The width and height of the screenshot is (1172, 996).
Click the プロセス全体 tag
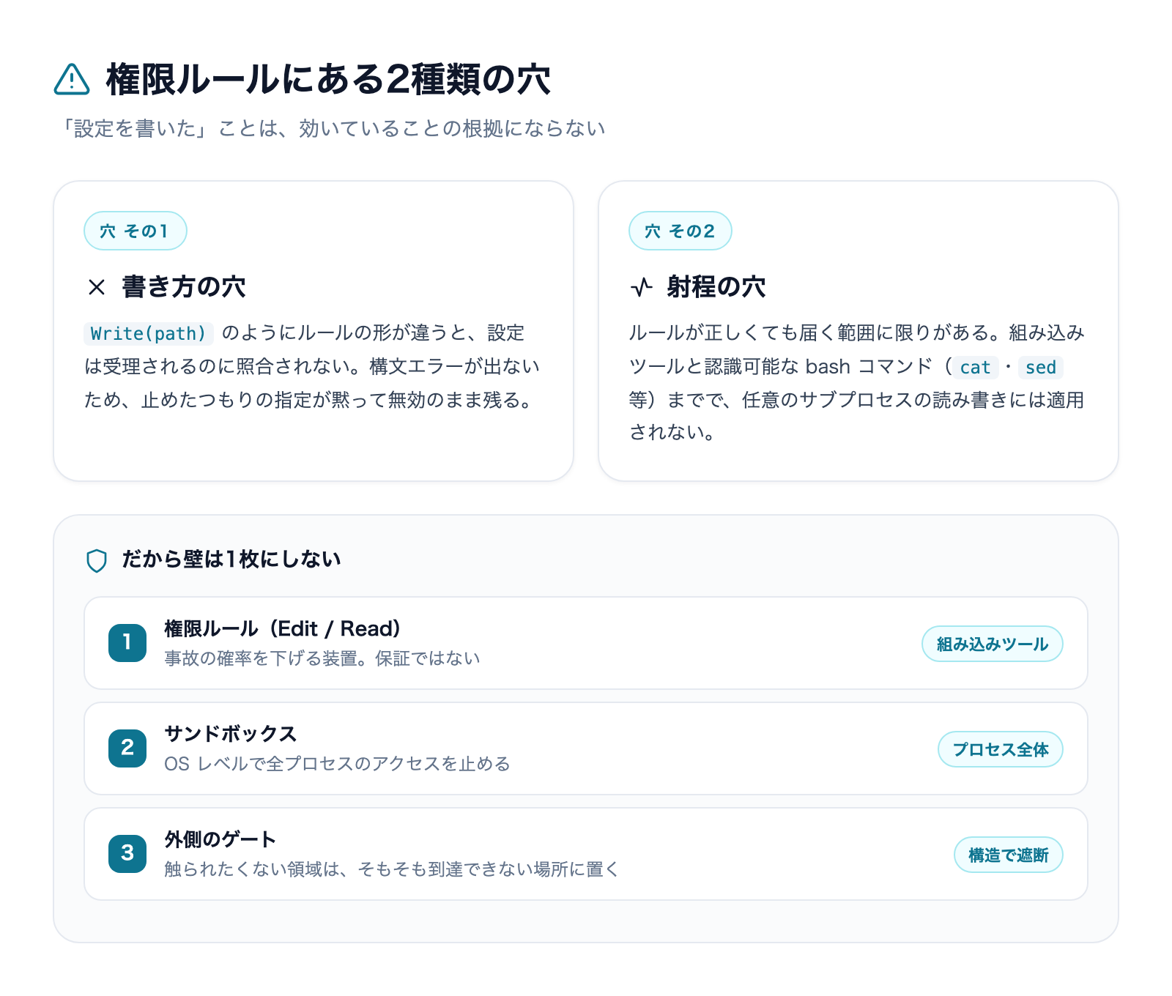point(1001,749)
